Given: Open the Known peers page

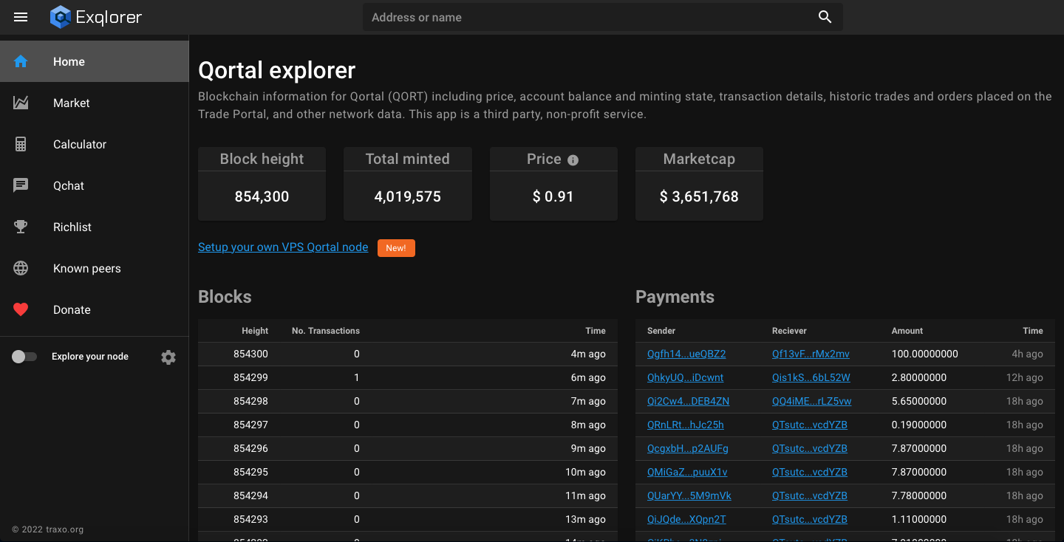Looking at the screenshot, I should point(95,268).
